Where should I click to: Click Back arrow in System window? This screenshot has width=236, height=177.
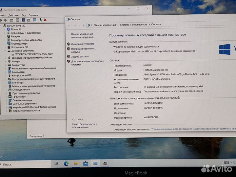pos(69,26)
